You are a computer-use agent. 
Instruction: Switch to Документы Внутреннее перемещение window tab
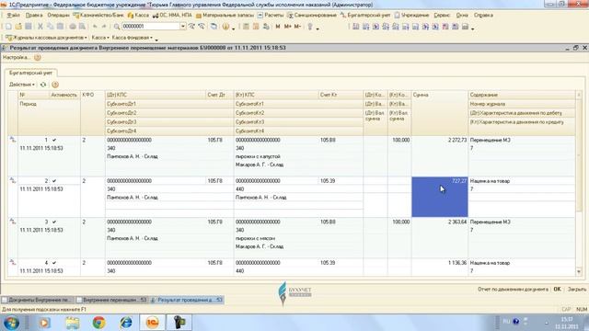[37, 300]
